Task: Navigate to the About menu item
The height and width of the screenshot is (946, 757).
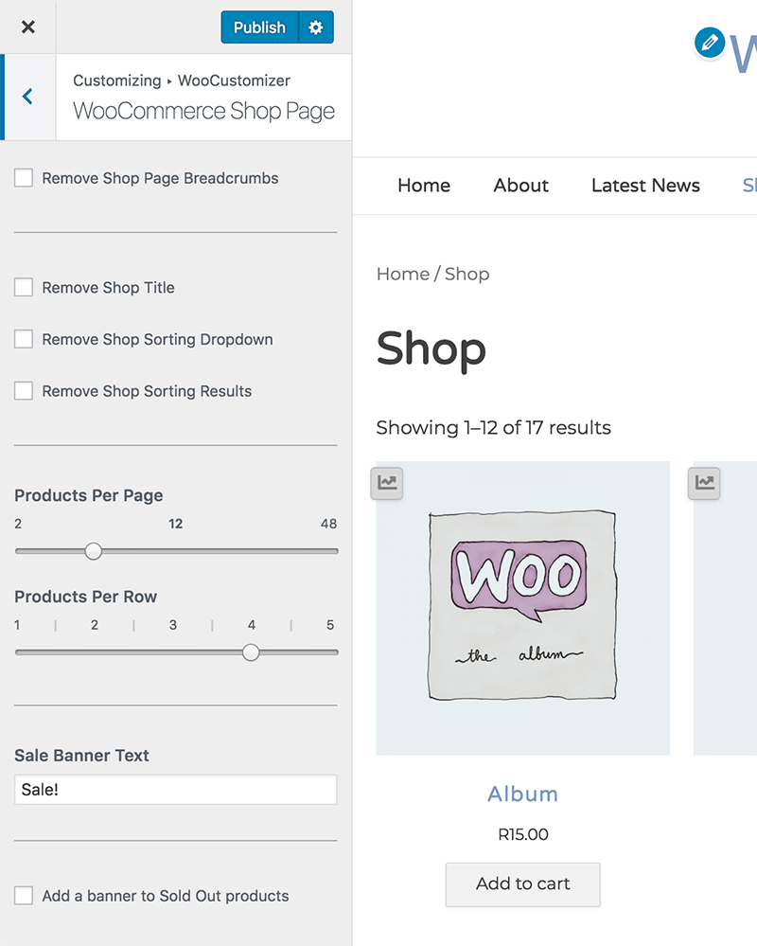Action: pyautogui.click(x=520, y=186)
